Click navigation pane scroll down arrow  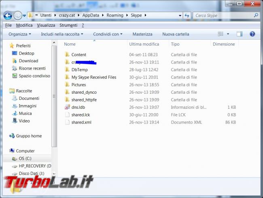point(54,174)
